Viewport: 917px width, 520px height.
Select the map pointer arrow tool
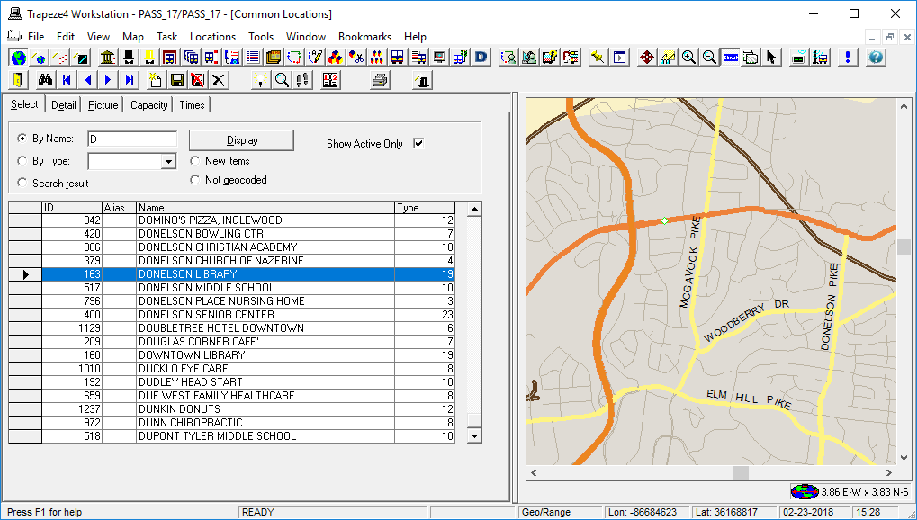771,56
